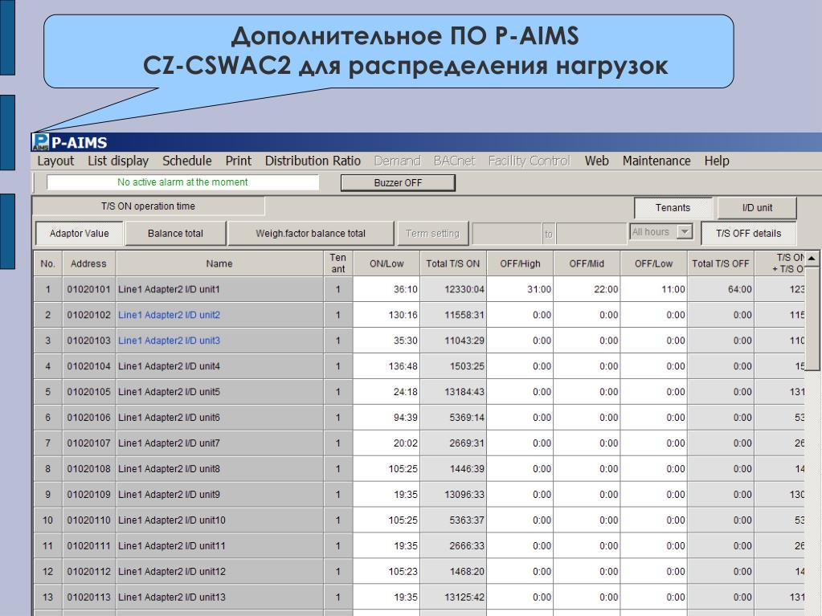Click the Tenant column header
The height and width of the screenshot is (616, 822).
pos(338,263)
